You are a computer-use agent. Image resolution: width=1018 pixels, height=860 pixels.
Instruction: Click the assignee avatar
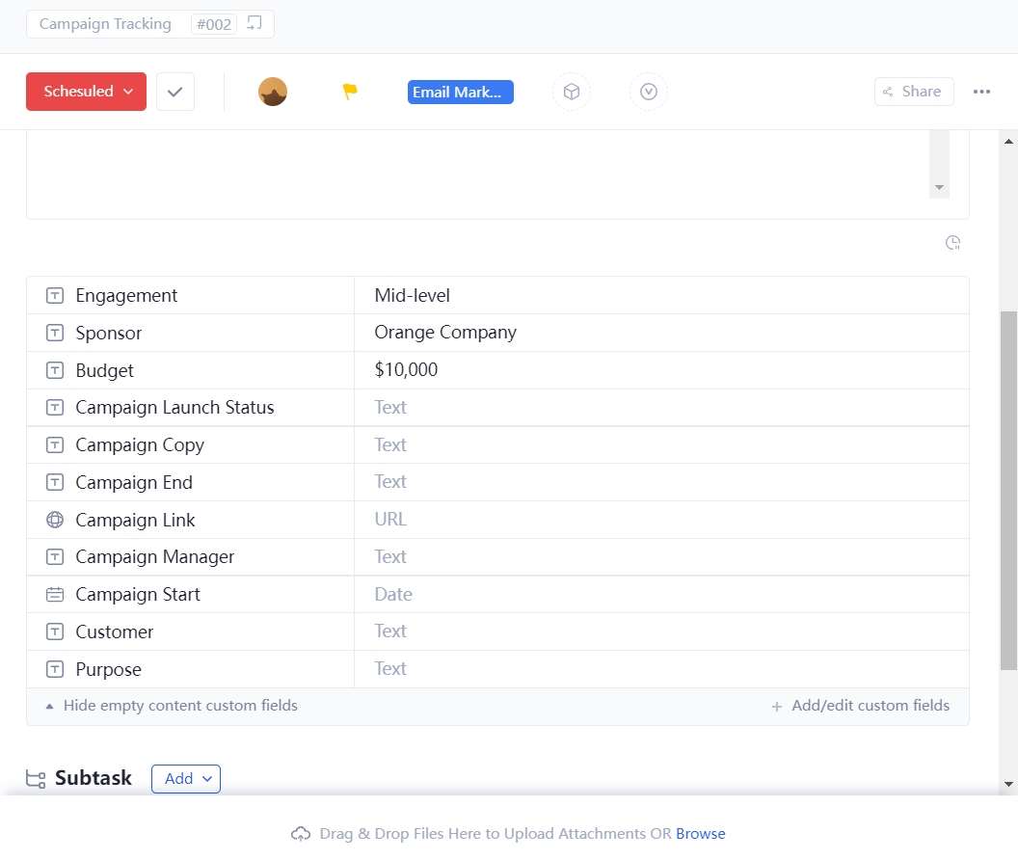(x=273, y=91)
